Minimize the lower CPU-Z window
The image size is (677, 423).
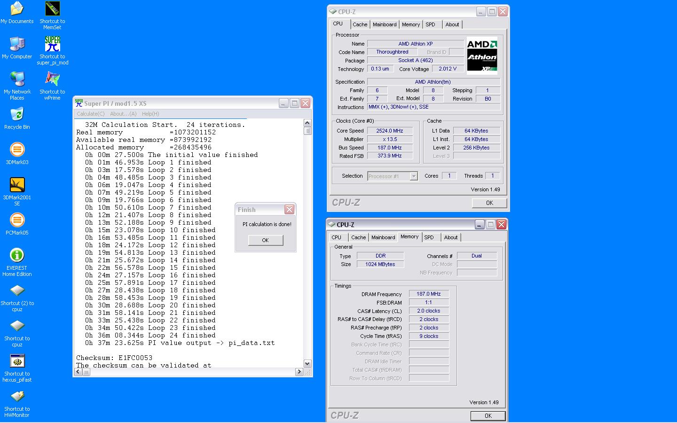click(480, 224)
